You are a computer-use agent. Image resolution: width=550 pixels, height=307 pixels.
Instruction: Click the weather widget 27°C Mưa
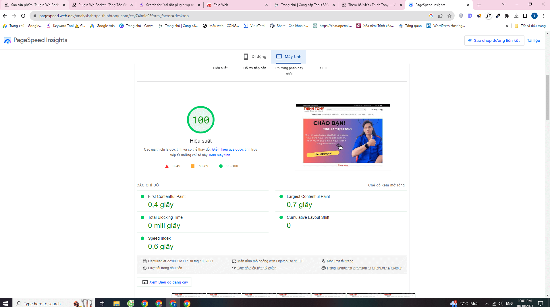click(465, 303)
